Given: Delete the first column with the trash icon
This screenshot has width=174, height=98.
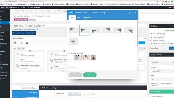Looking at the screenshot, I should pyautogui.click(x=31, y=51).
